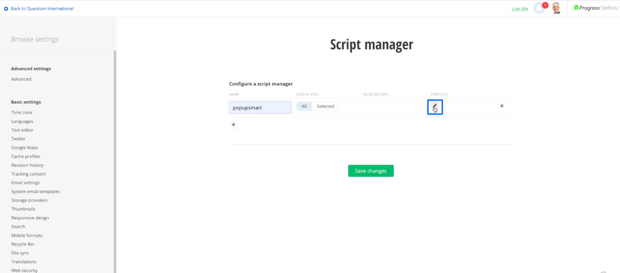Open Site sync settings
This screenshot has width=620, height=273.
pyautogui.click(x=20, y=253)
